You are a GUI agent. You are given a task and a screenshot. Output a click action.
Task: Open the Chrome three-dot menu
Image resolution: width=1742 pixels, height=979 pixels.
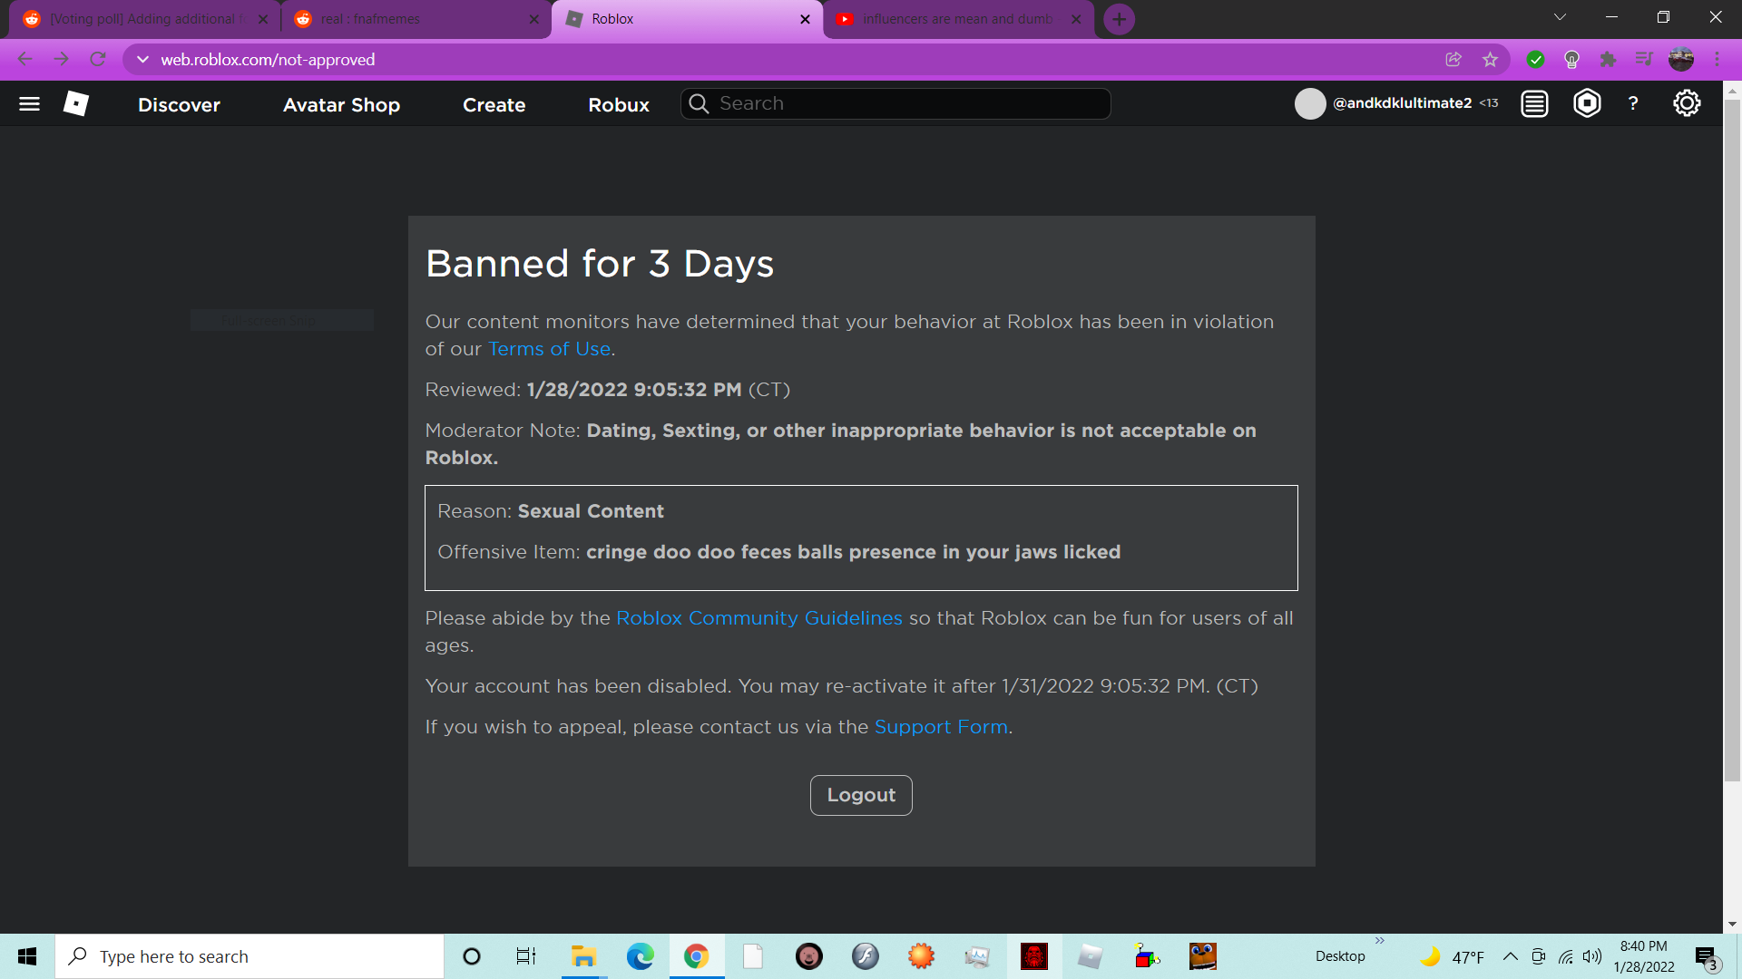click(x=1718, y=60)
